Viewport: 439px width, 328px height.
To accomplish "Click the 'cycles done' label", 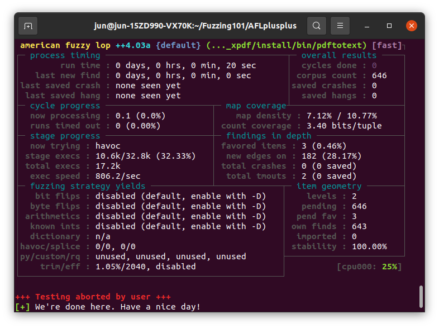I will 329,65.
